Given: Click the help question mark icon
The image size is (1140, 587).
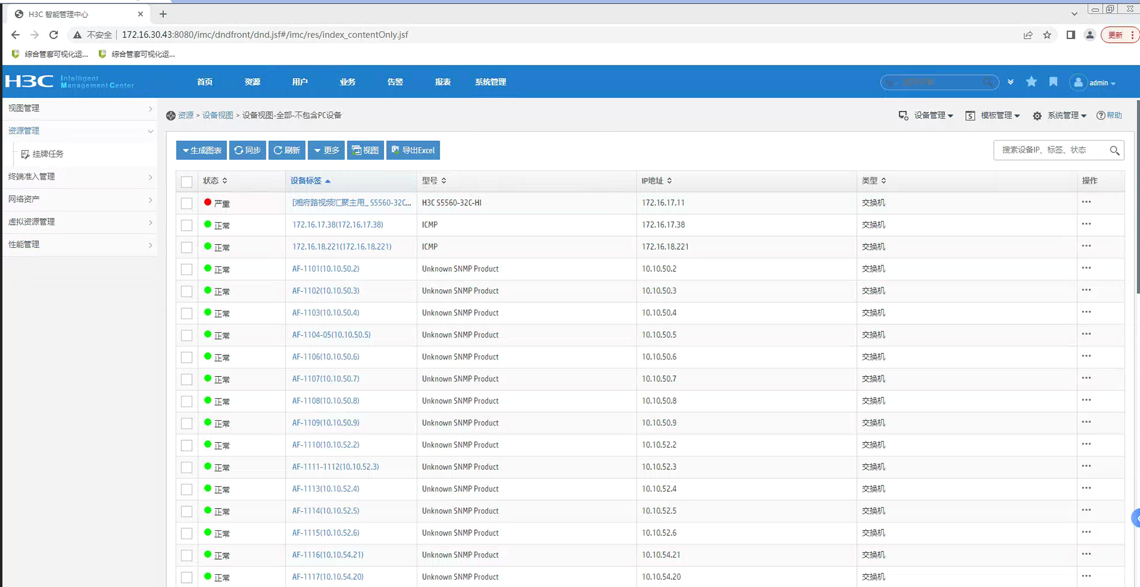Looking at the screenshot, I should pos(1101,116).
